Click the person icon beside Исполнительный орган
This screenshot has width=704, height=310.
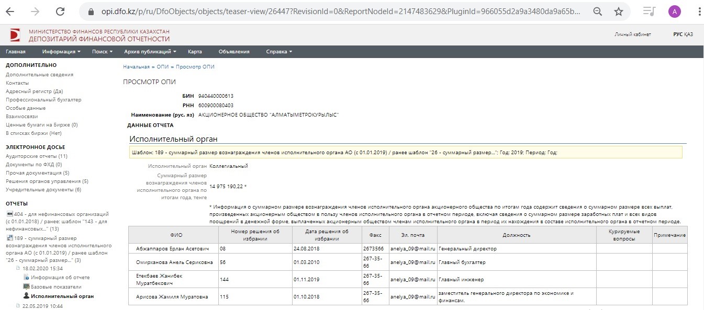pyautogui.click(x=26, y=296)
